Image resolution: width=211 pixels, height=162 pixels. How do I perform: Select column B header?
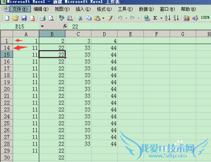coord(52,34)
